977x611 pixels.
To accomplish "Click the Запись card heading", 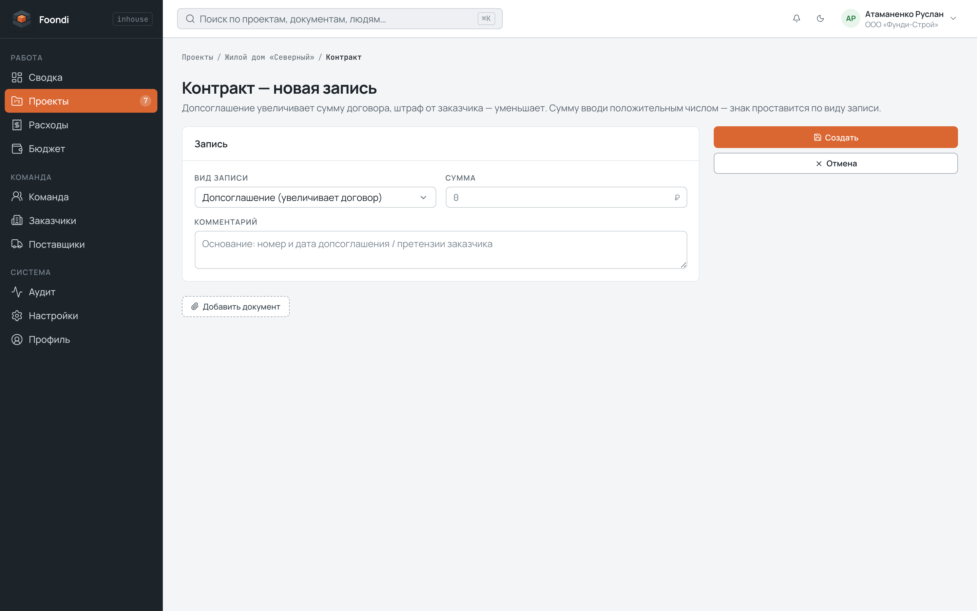I will tap(211, 144).
